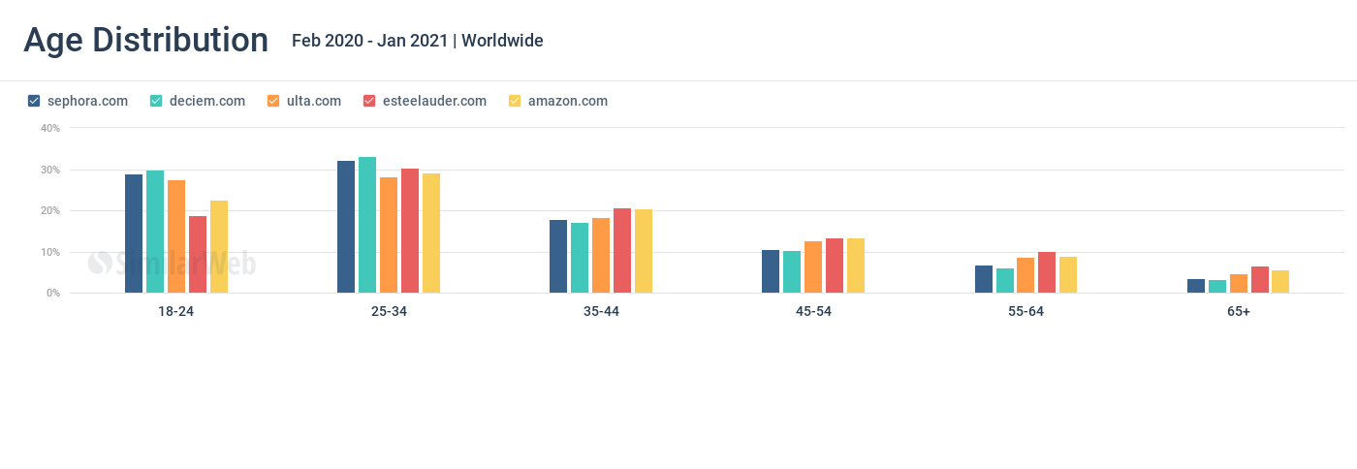Click the amazon.com bar in 18-24
Viewport: 1357px width, 469px height.
click(219, 246)
